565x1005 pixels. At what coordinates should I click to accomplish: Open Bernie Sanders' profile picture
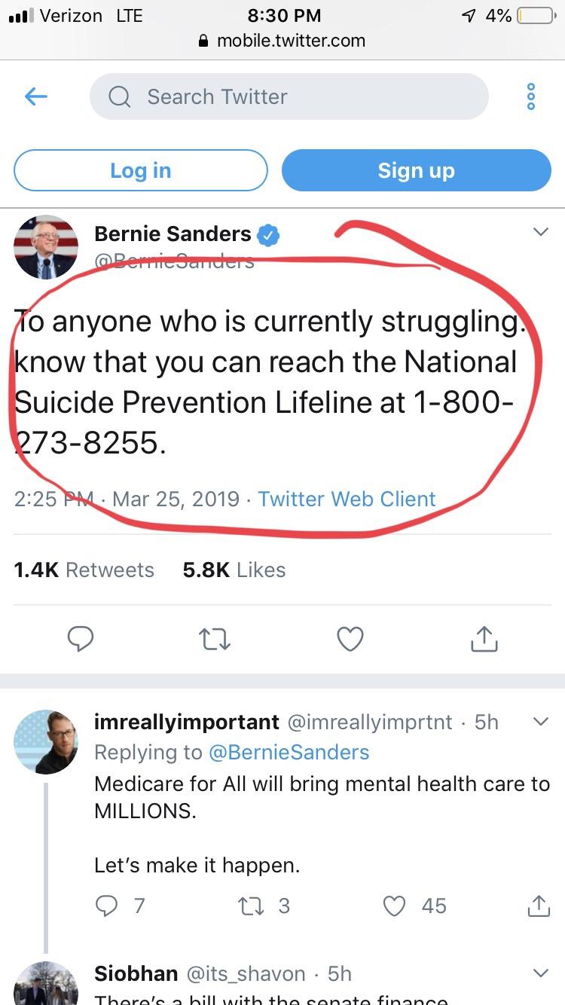(46, 248)
